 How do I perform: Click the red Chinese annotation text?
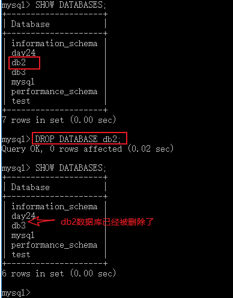click(107, 222)
